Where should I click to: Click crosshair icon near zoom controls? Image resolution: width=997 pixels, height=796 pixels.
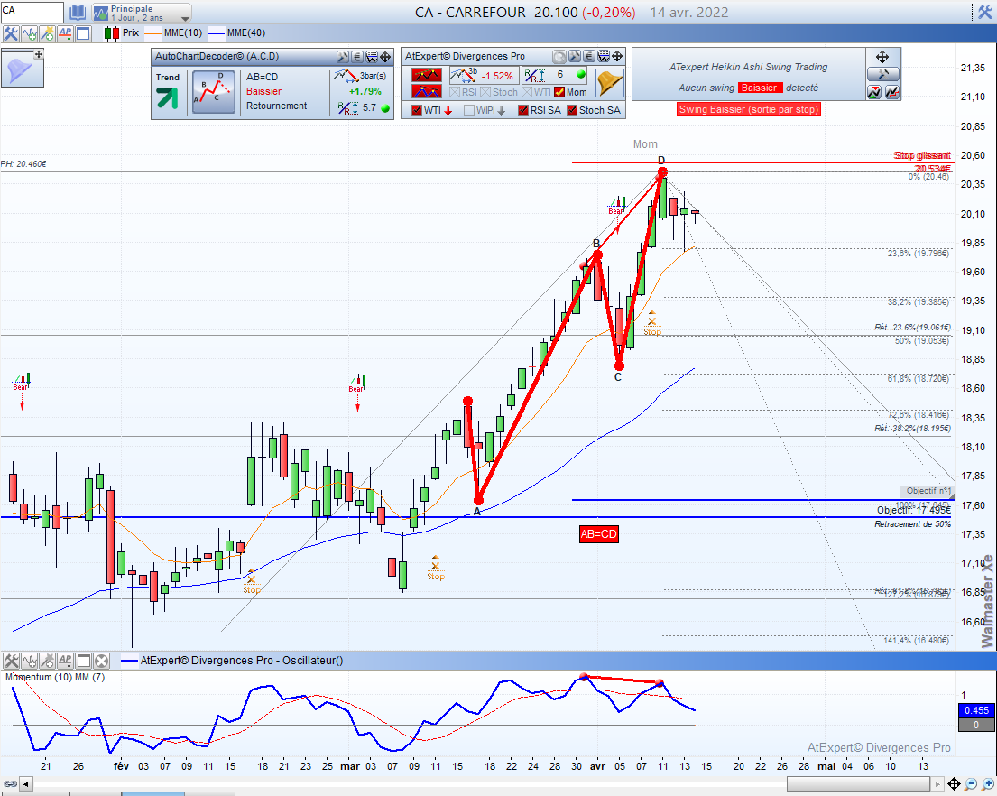click(954, 784)
